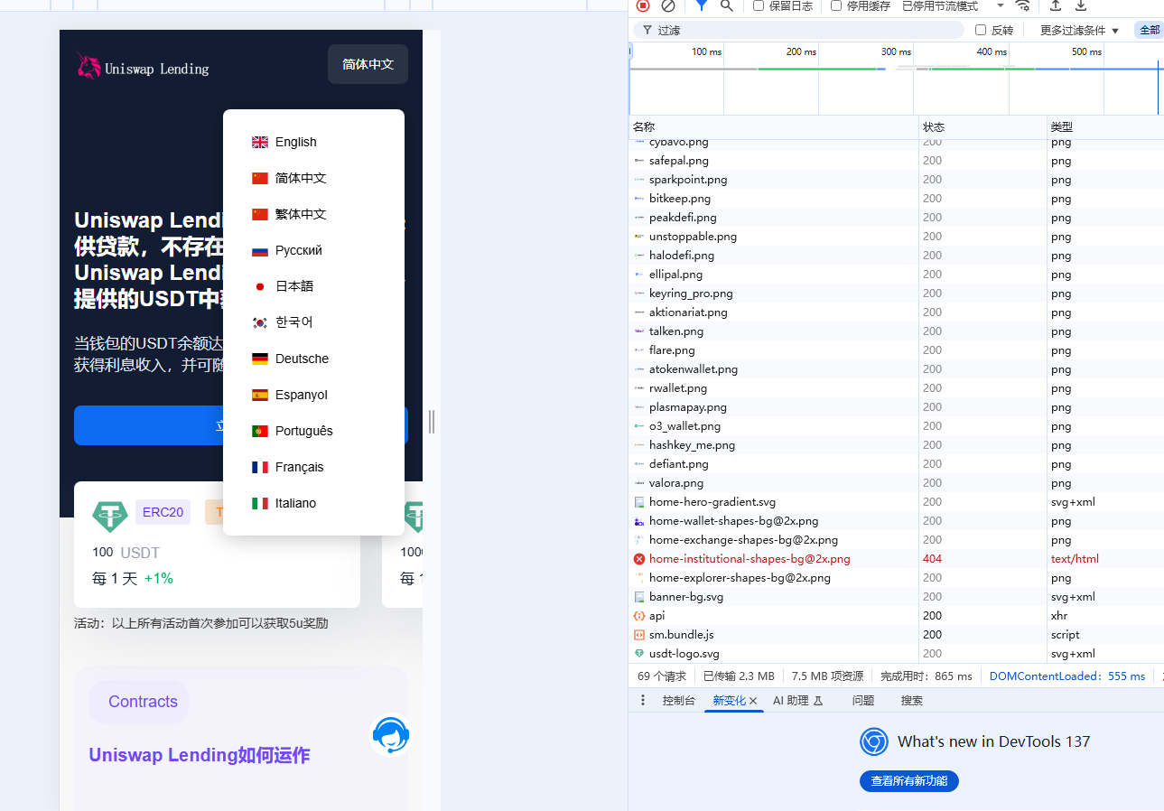This screenshot has width=1164, height=811.
Task: Click the Spanish flag icon
Action: 260,395
